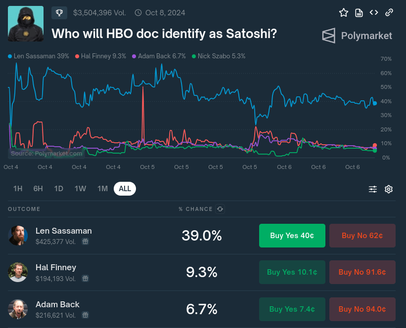Open the chart filter sliders icon

point(373,189)
